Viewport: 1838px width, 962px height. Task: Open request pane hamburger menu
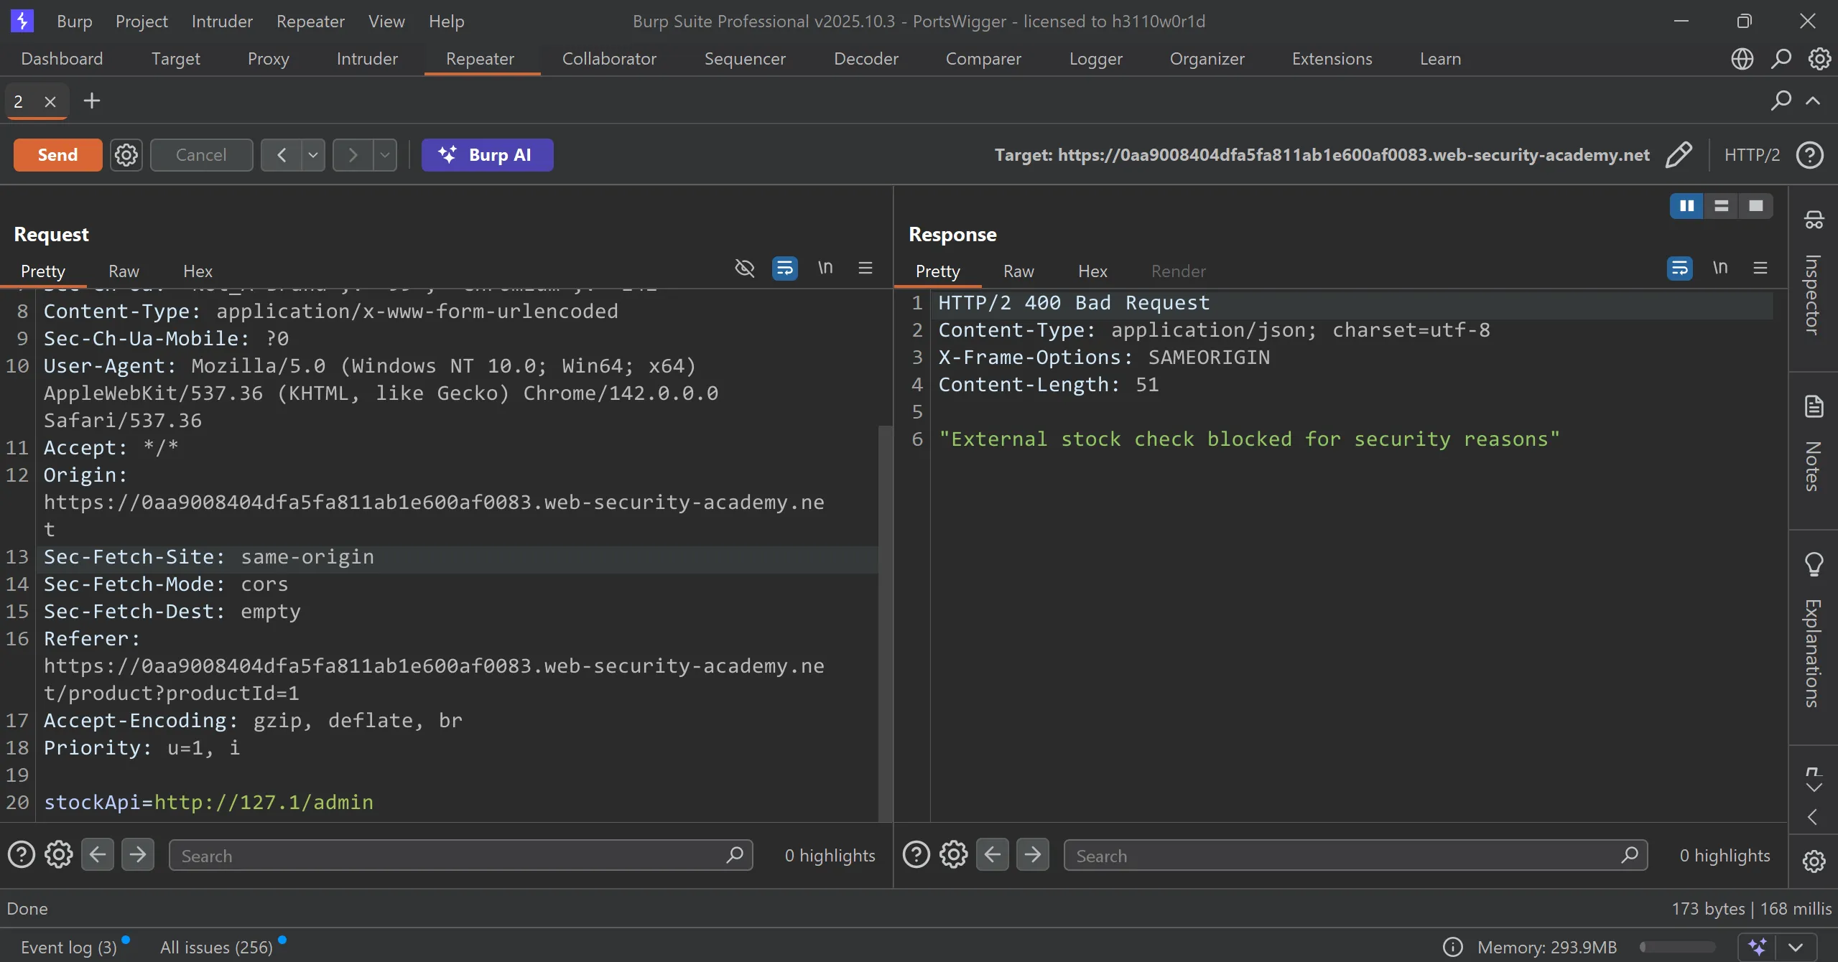[865, 268]
